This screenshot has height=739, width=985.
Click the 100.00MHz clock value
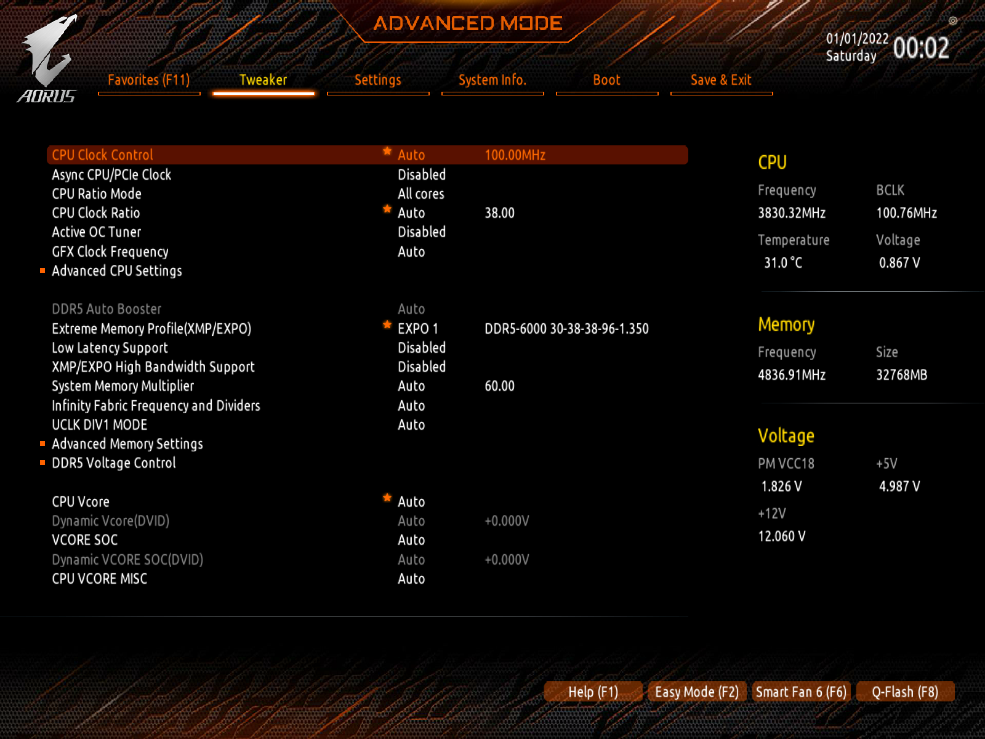(515, 155)
